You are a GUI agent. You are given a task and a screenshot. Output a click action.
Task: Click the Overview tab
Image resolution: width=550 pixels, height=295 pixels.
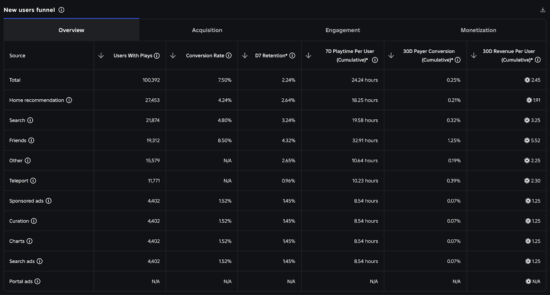click(x=71, y=30)
